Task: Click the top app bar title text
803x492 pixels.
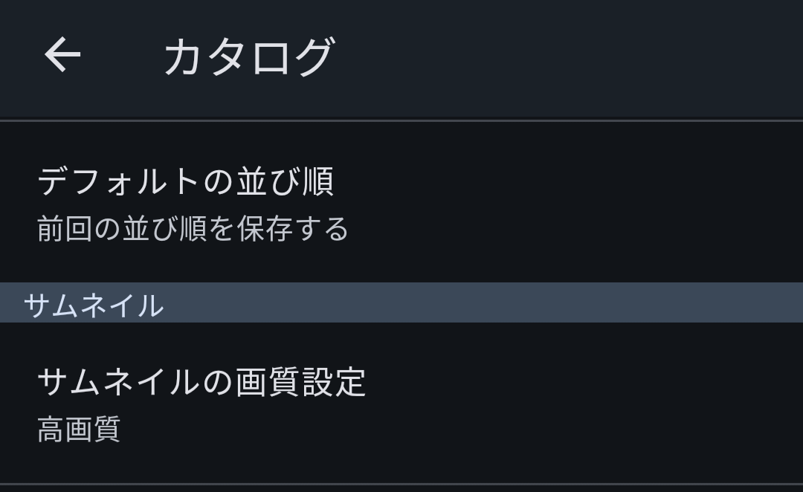Action: [x=248, y=57]
